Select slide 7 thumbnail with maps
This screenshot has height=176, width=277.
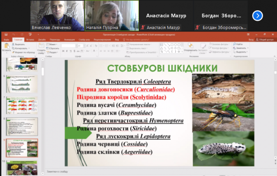point(22,105)
